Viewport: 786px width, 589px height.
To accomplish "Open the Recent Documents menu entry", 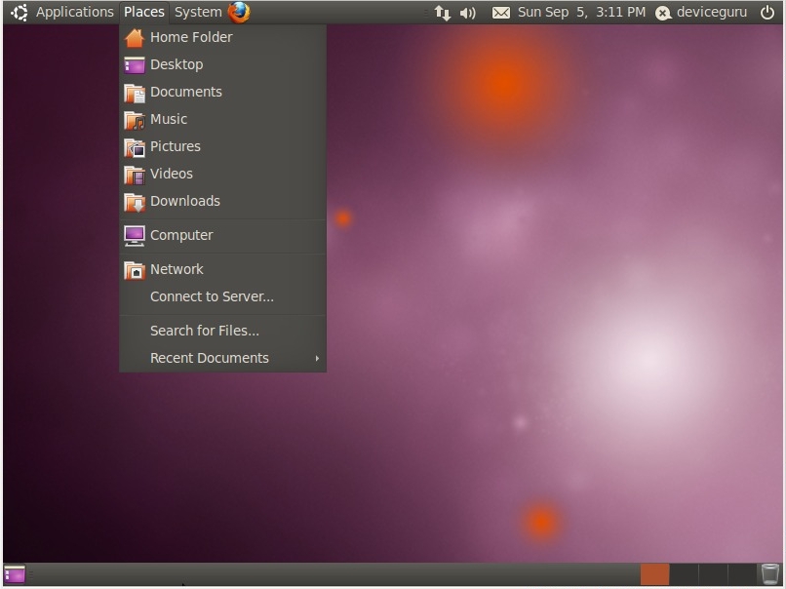I will (x=223, y=358).
